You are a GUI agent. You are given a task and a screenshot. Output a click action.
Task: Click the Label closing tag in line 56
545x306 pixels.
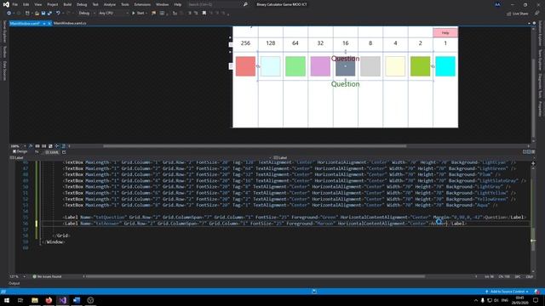click(x=458, y=224)
